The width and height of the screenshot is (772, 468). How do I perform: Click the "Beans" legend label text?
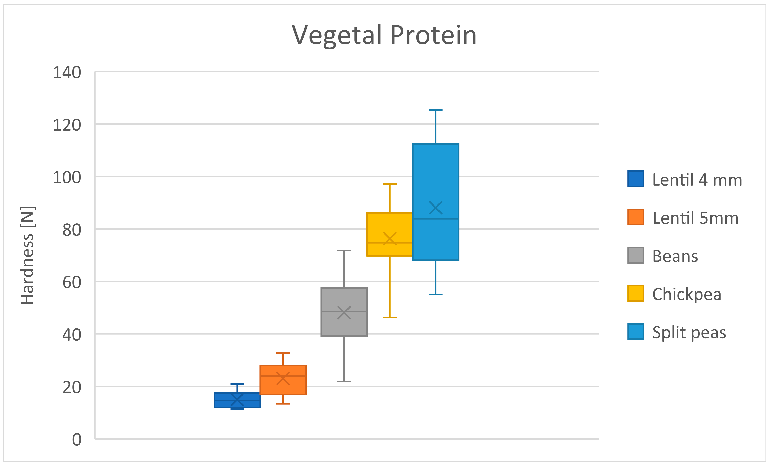coord(675,256)
